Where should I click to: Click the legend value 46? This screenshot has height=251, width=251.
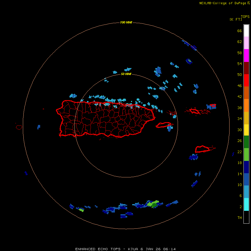240,86
